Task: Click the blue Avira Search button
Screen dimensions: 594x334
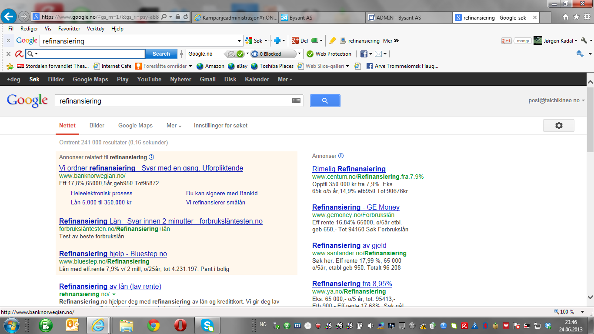Action: pos(161,54)
